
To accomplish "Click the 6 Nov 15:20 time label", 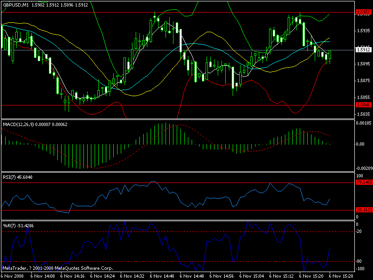I will tap(311, 276).
